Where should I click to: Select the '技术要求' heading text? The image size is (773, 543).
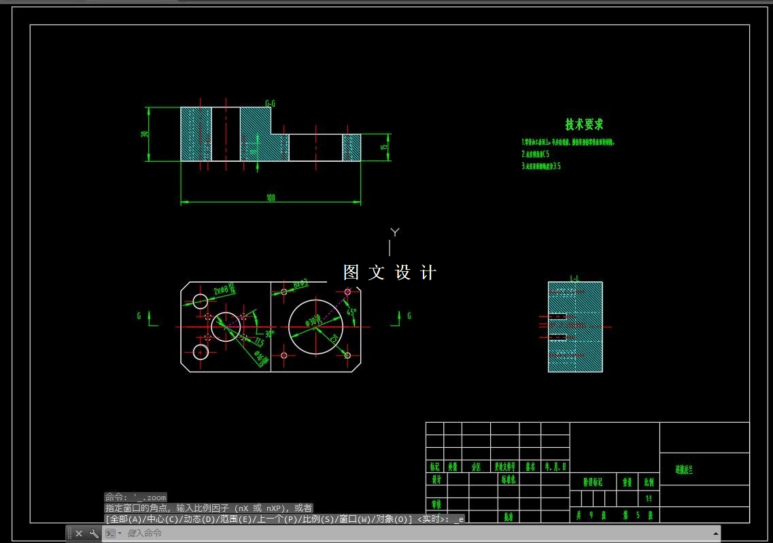click(x=584, y=124)
